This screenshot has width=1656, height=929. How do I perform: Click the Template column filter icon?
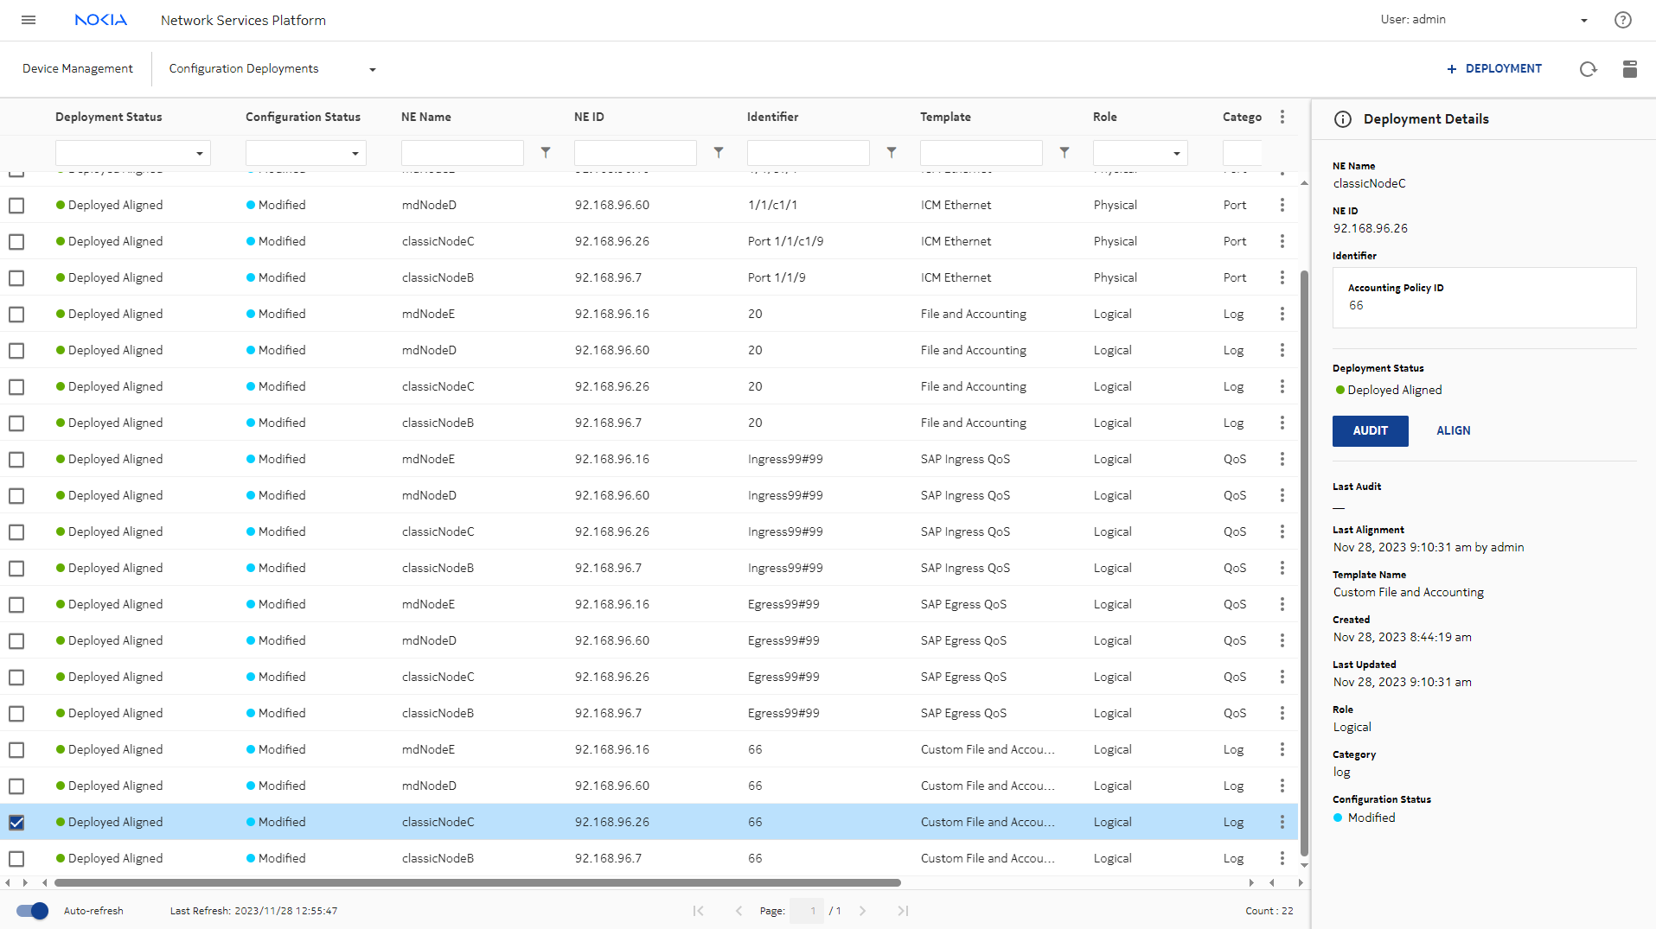click(x=1065, y=153)
